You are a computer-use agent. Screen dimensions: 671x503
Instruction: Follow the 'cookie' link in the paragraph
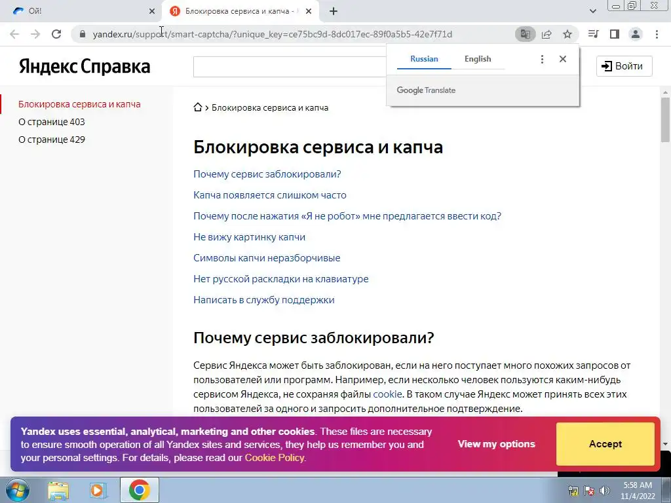coord(387,394)
